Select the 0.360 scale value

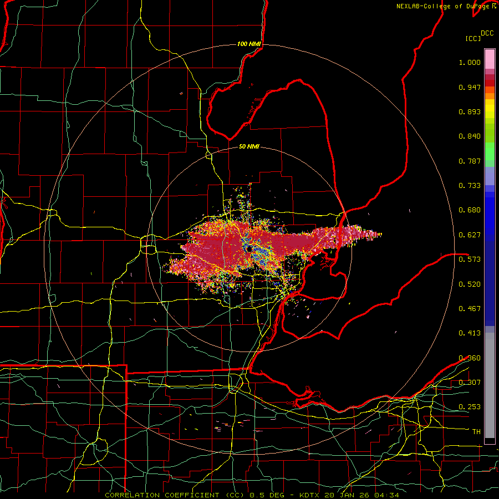point(470,358)
